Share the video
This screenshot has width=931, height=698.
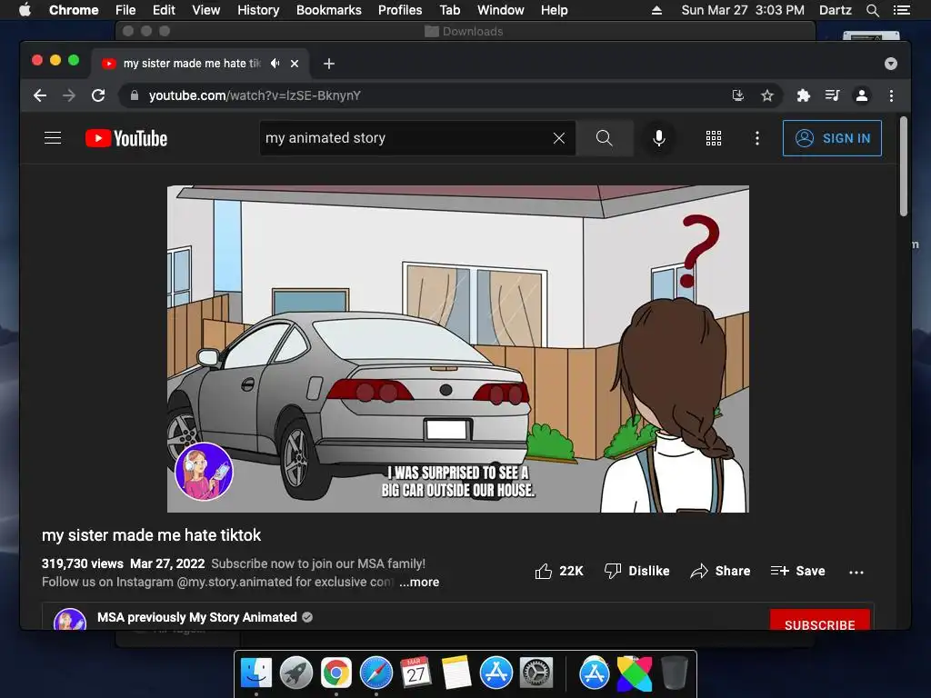(720, 571)
